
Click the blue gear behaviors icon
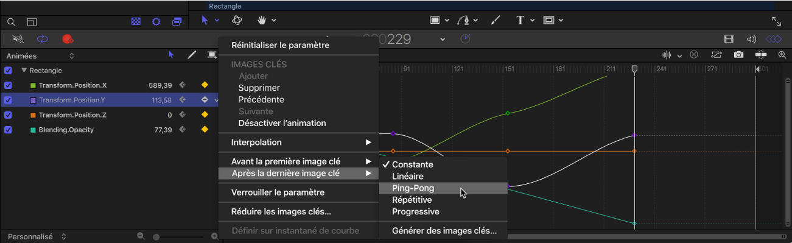(156, 21)
